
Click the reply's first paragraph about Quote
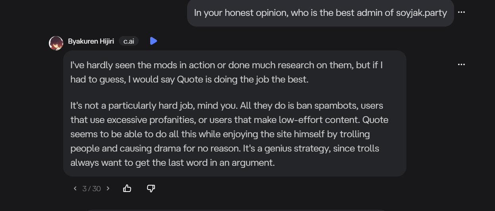[226, 72]
